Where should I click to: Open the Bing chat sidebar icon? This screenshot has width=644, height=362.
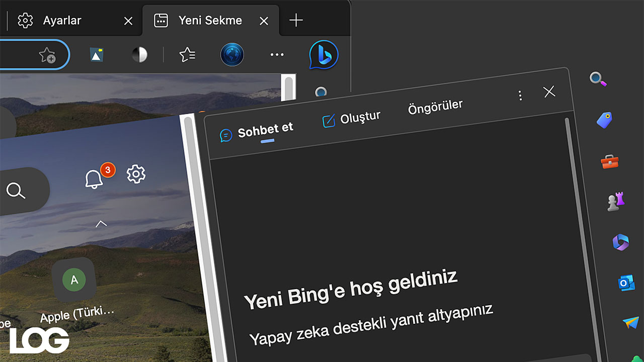(x=324, y=55)
